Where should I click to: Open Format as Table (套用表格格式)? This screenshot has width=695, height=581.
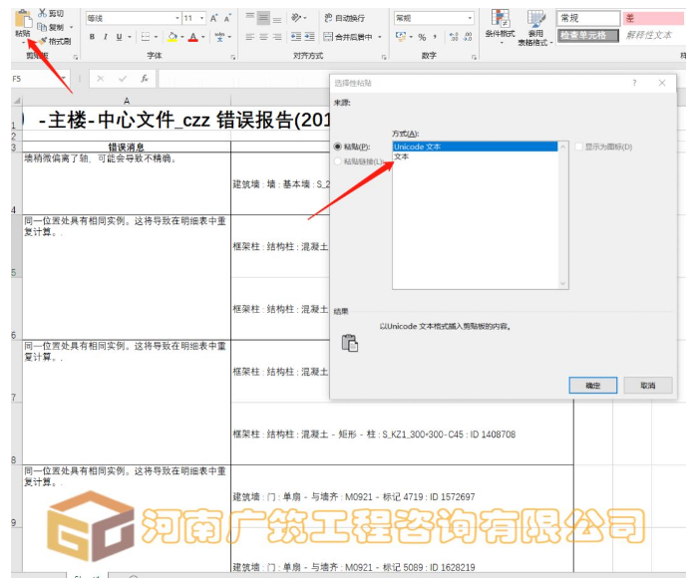click(x=535, y=28)
